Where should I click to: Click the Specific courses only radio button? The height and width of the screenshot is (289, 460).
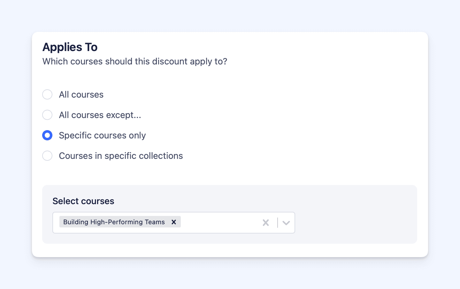tap(47, 135)
